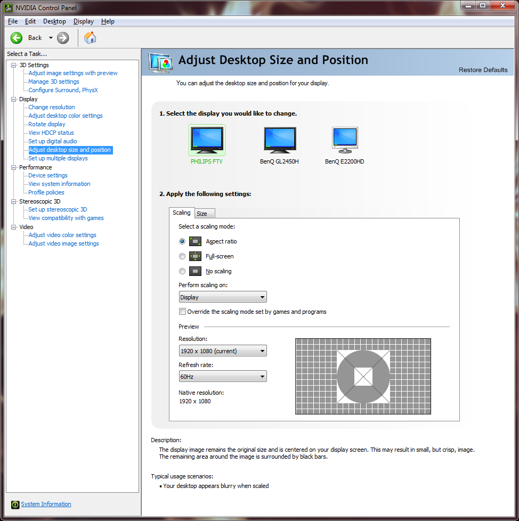Choose the No scaling radio button
Image resolution: width=519 pixels, height=521 pixels.
coord(182,271)
